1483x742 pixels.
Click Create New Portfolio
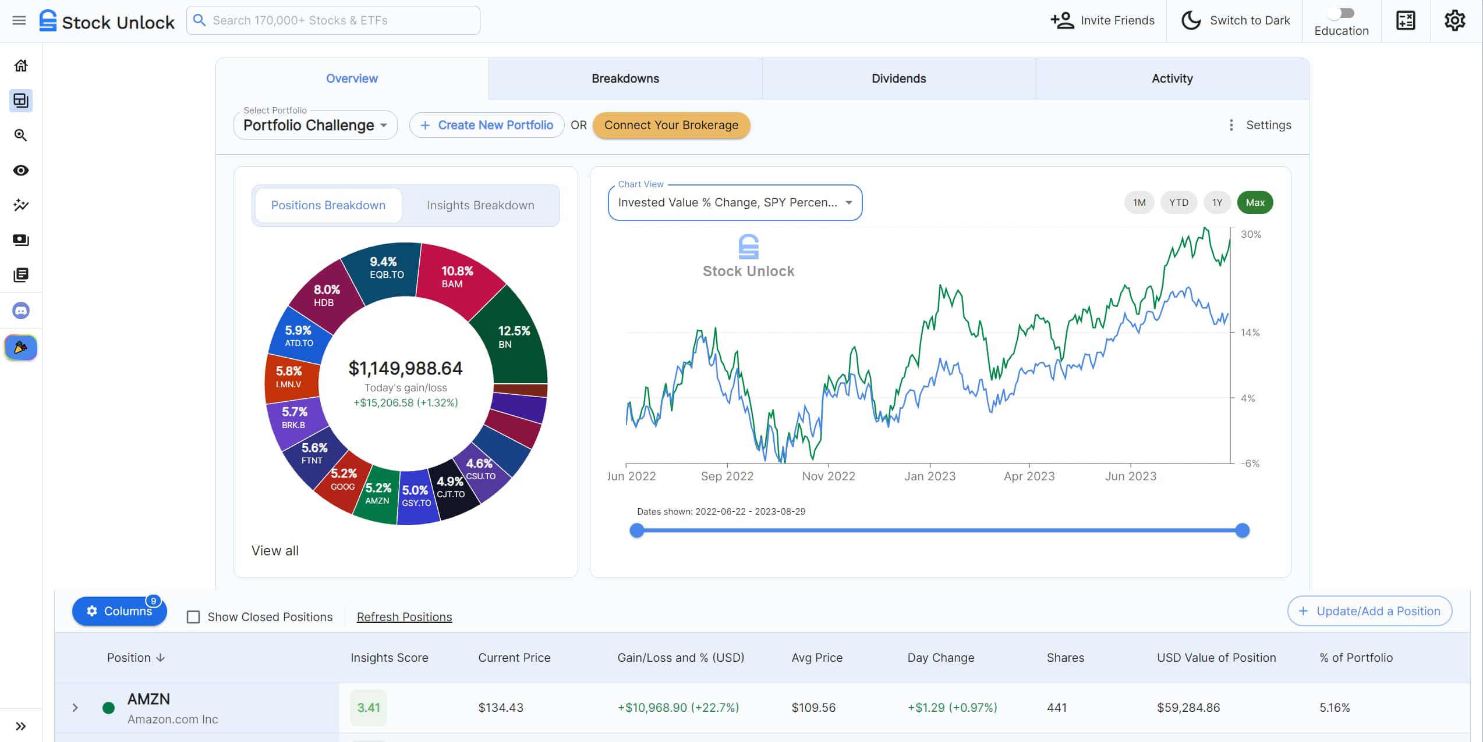coord(486,125)
